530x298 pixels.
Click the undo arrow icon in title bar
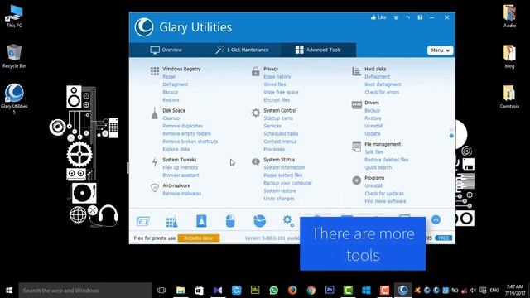pos(408,17)
